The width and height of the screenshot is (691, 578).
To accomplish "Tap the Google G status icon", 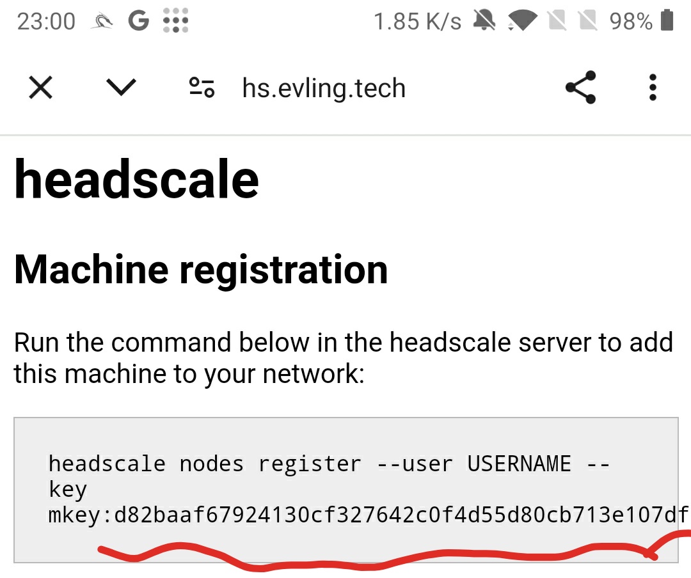I will pos(138,20).
